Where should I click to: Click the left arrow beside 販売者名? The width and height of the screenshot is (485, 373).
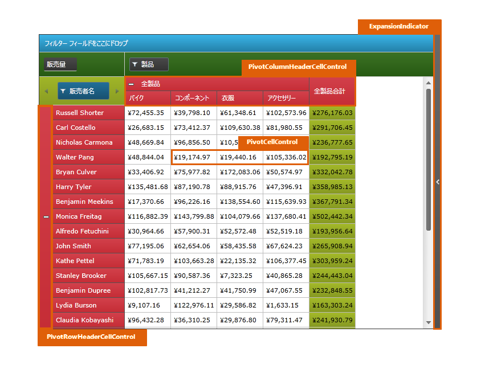coord(47,91)
